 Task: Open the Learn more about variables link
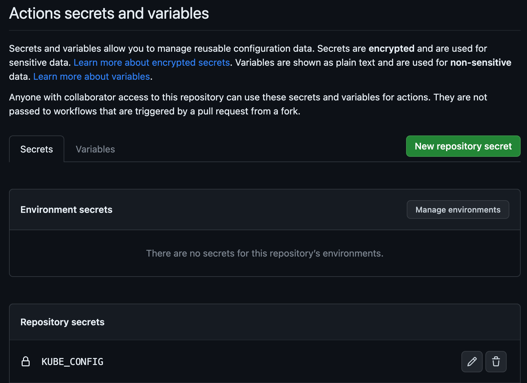92,76
